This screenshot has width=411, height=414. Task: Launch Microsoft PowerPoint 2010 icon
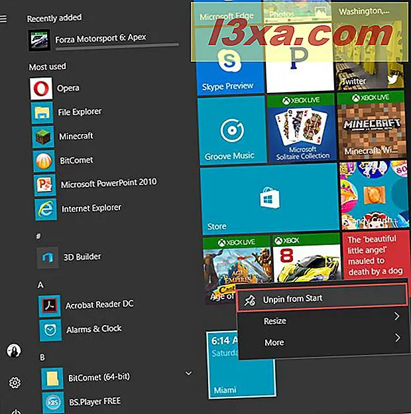tap(44, 185)
